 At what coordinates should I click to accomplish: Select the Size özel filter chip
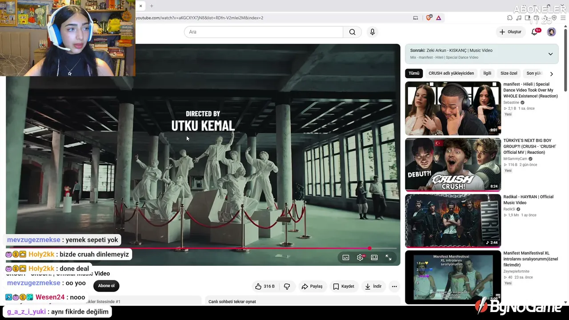[509, 73]
